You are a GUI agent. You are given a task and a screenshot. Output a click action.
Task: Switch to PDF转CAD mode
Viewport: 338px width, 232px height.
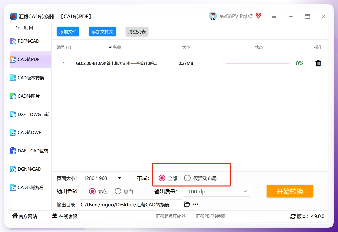tap(30, 41)
